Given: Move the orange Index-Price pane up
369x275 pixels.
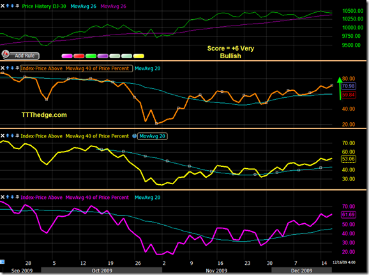Looking at the screenshot, I should pyautogui.click(x=8, y=68).
